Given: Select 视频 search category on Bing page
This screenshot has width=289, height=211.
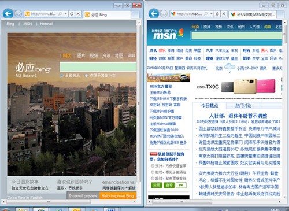Looking at the screenshot, I should pos(94,55).
